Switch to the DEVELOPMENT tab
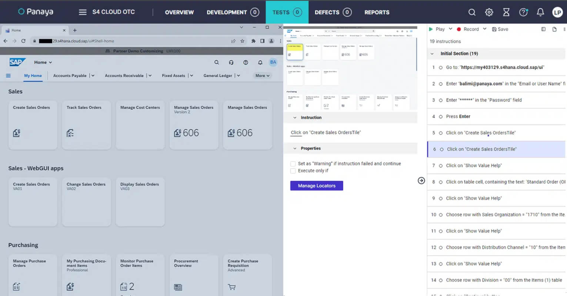This screenshot has width=567, height=296. click(233, 12)
